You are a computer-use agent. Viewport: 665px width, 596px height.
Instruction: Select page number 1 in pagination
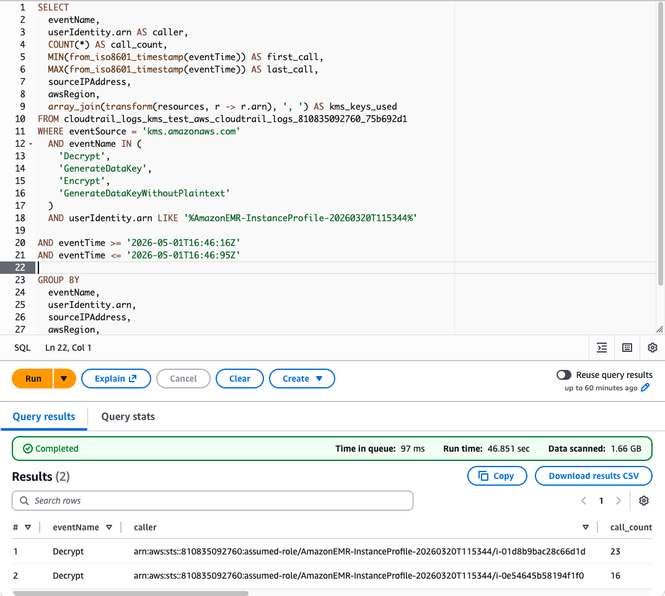(x=601, y=501)
